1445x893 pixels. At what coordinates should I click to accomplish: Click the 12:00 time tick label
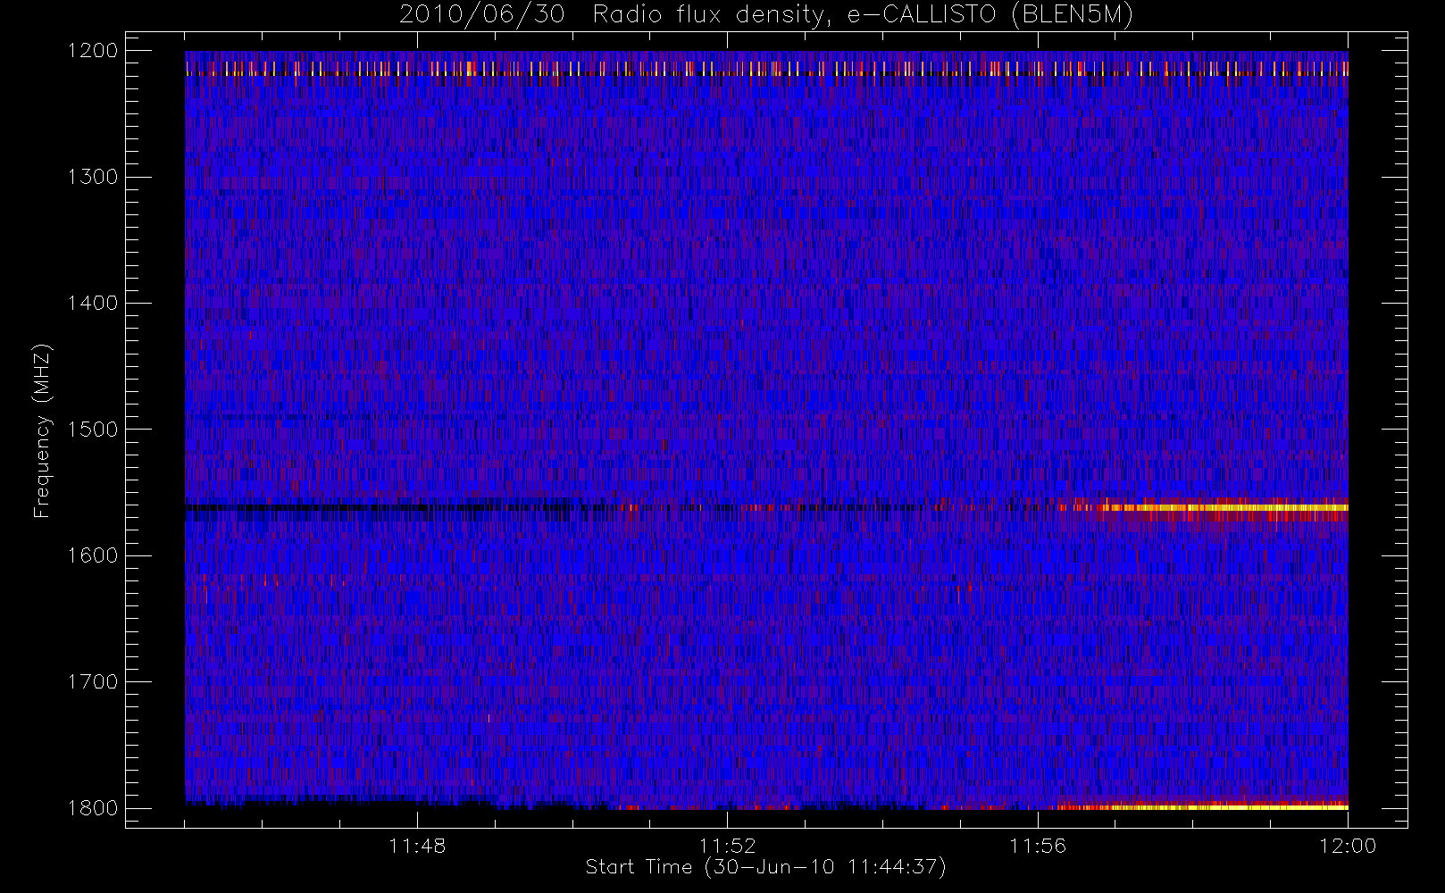1348,846
